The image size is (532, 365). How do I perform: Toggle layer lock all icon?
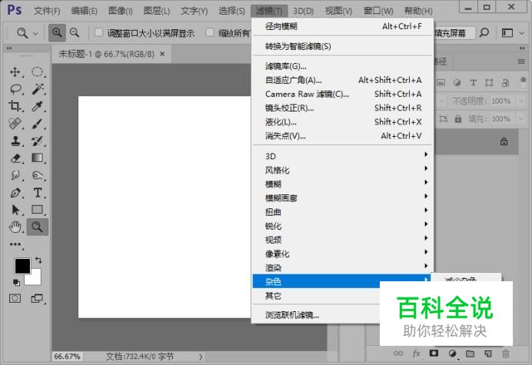tap(458, 119)
